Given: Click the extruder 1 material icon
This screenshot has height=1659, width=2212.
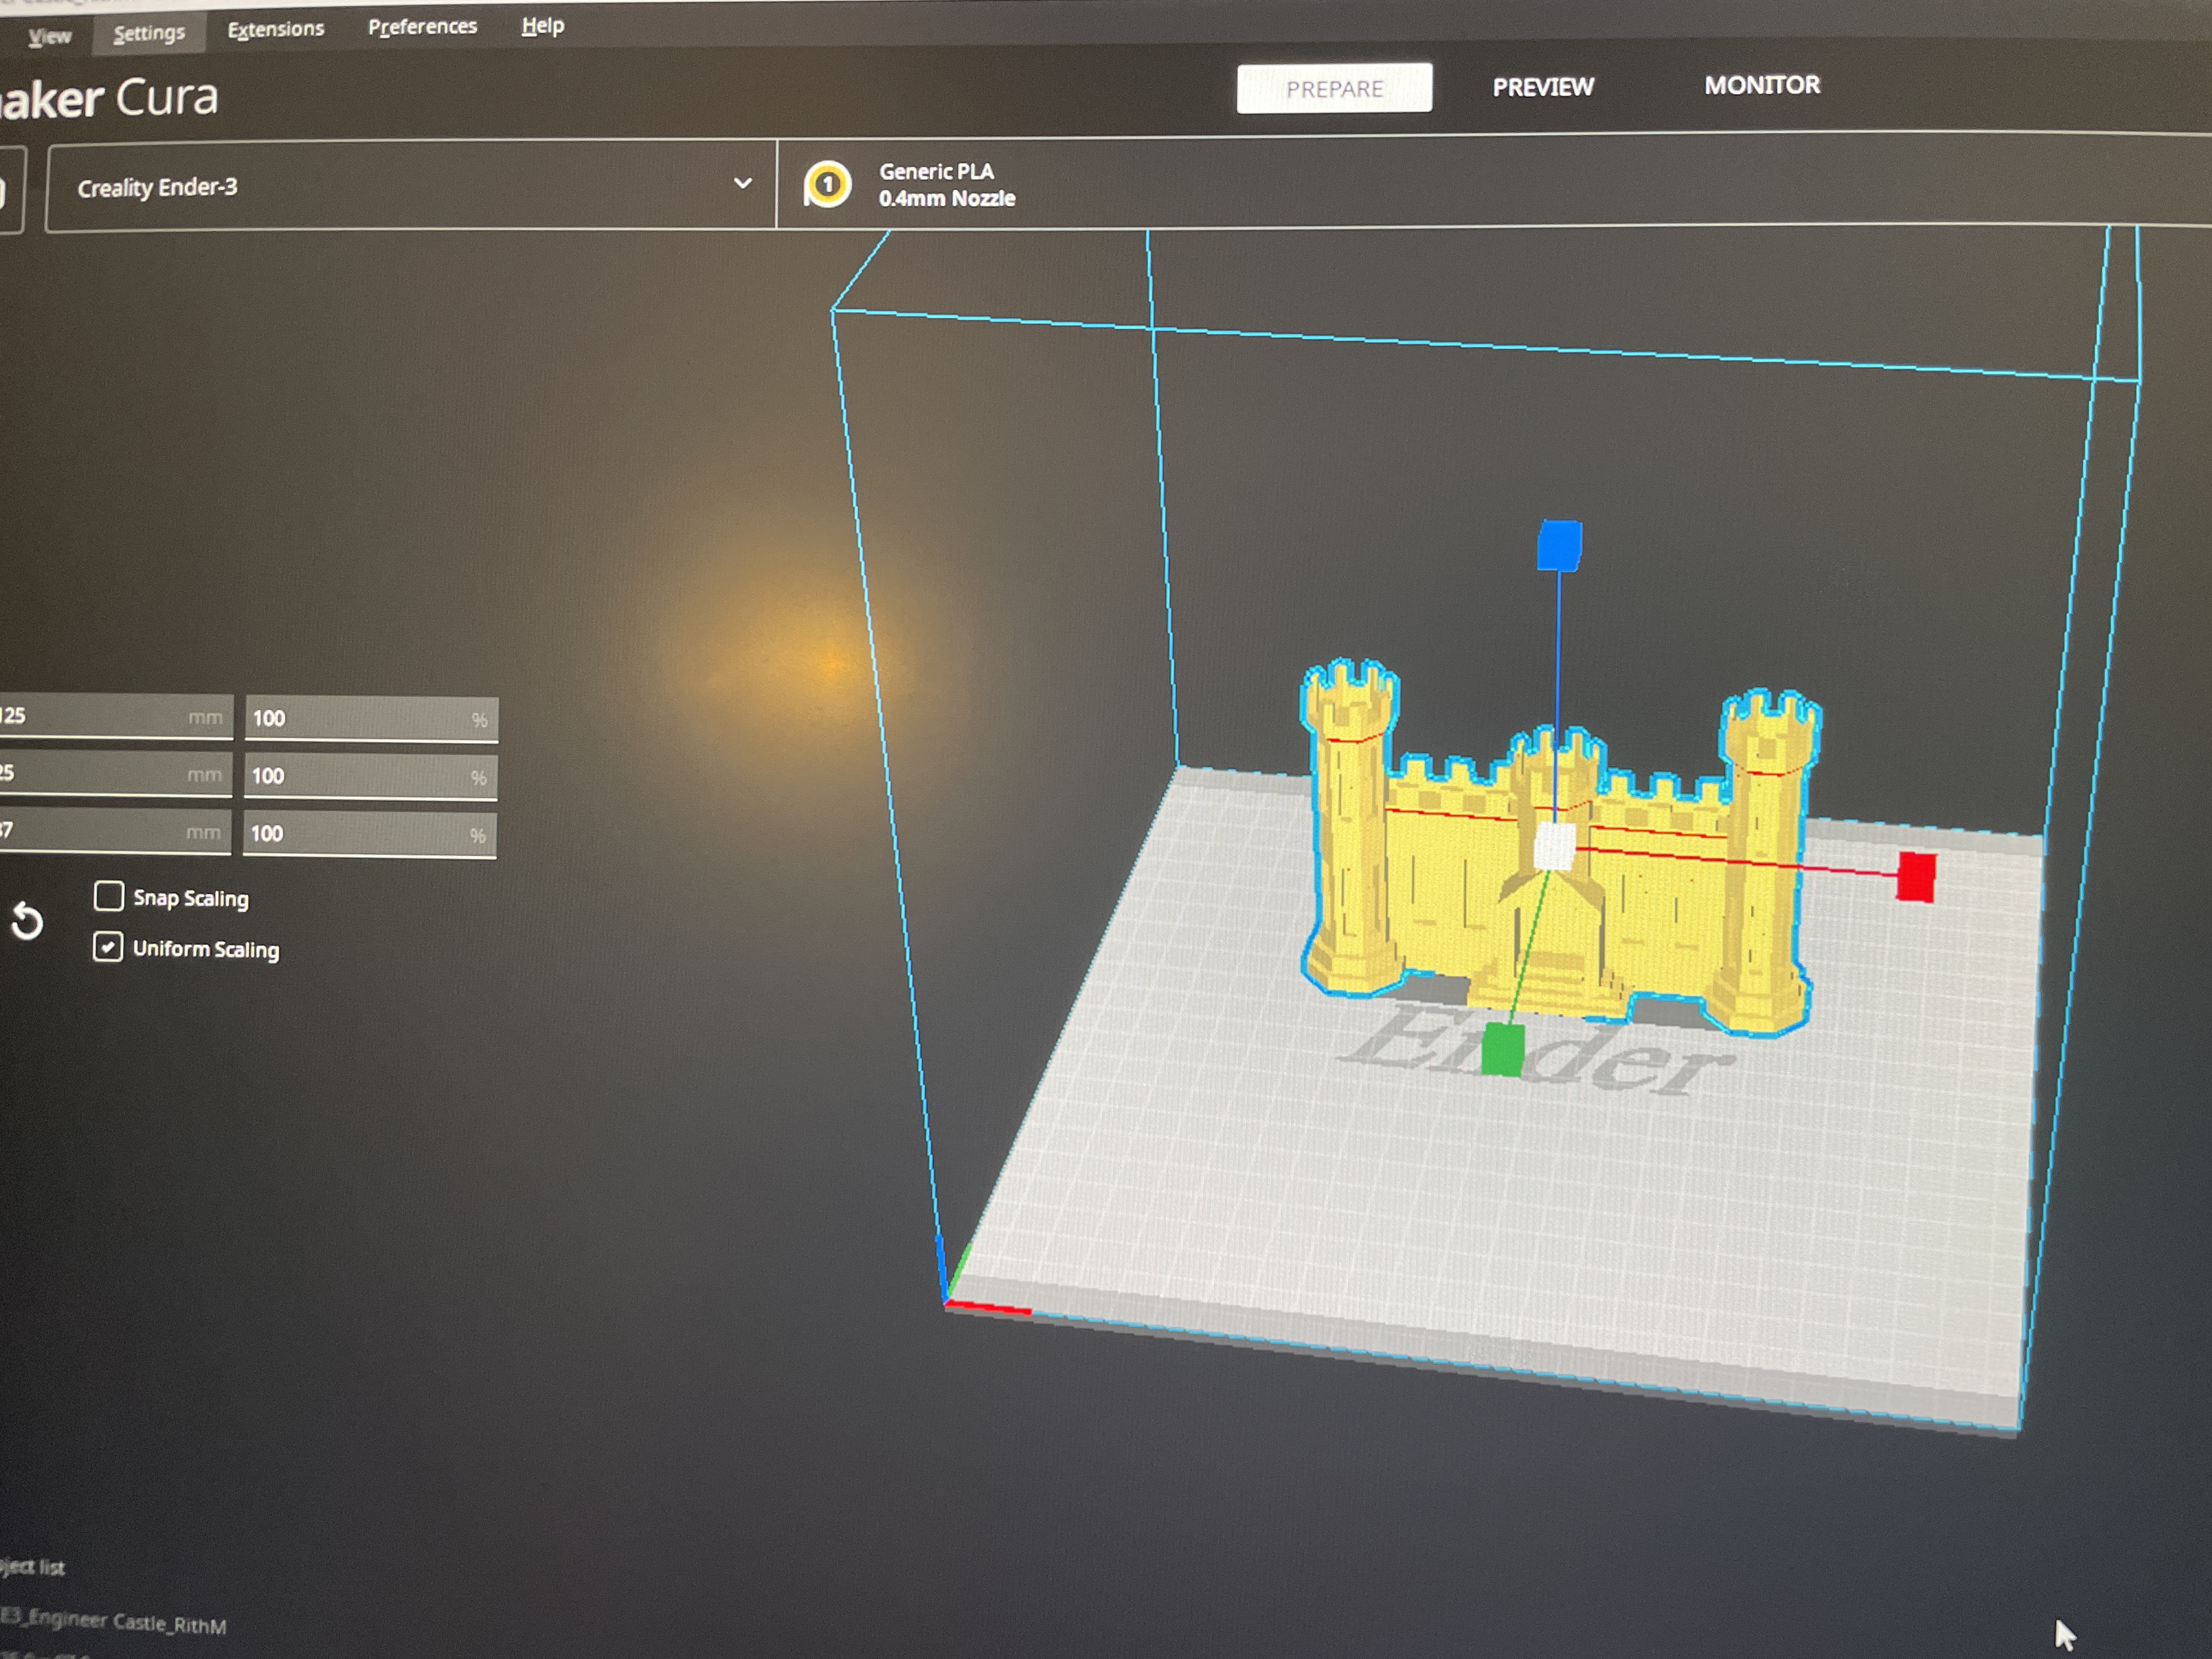Looking at the screenshot, I should tap(827, 184).
